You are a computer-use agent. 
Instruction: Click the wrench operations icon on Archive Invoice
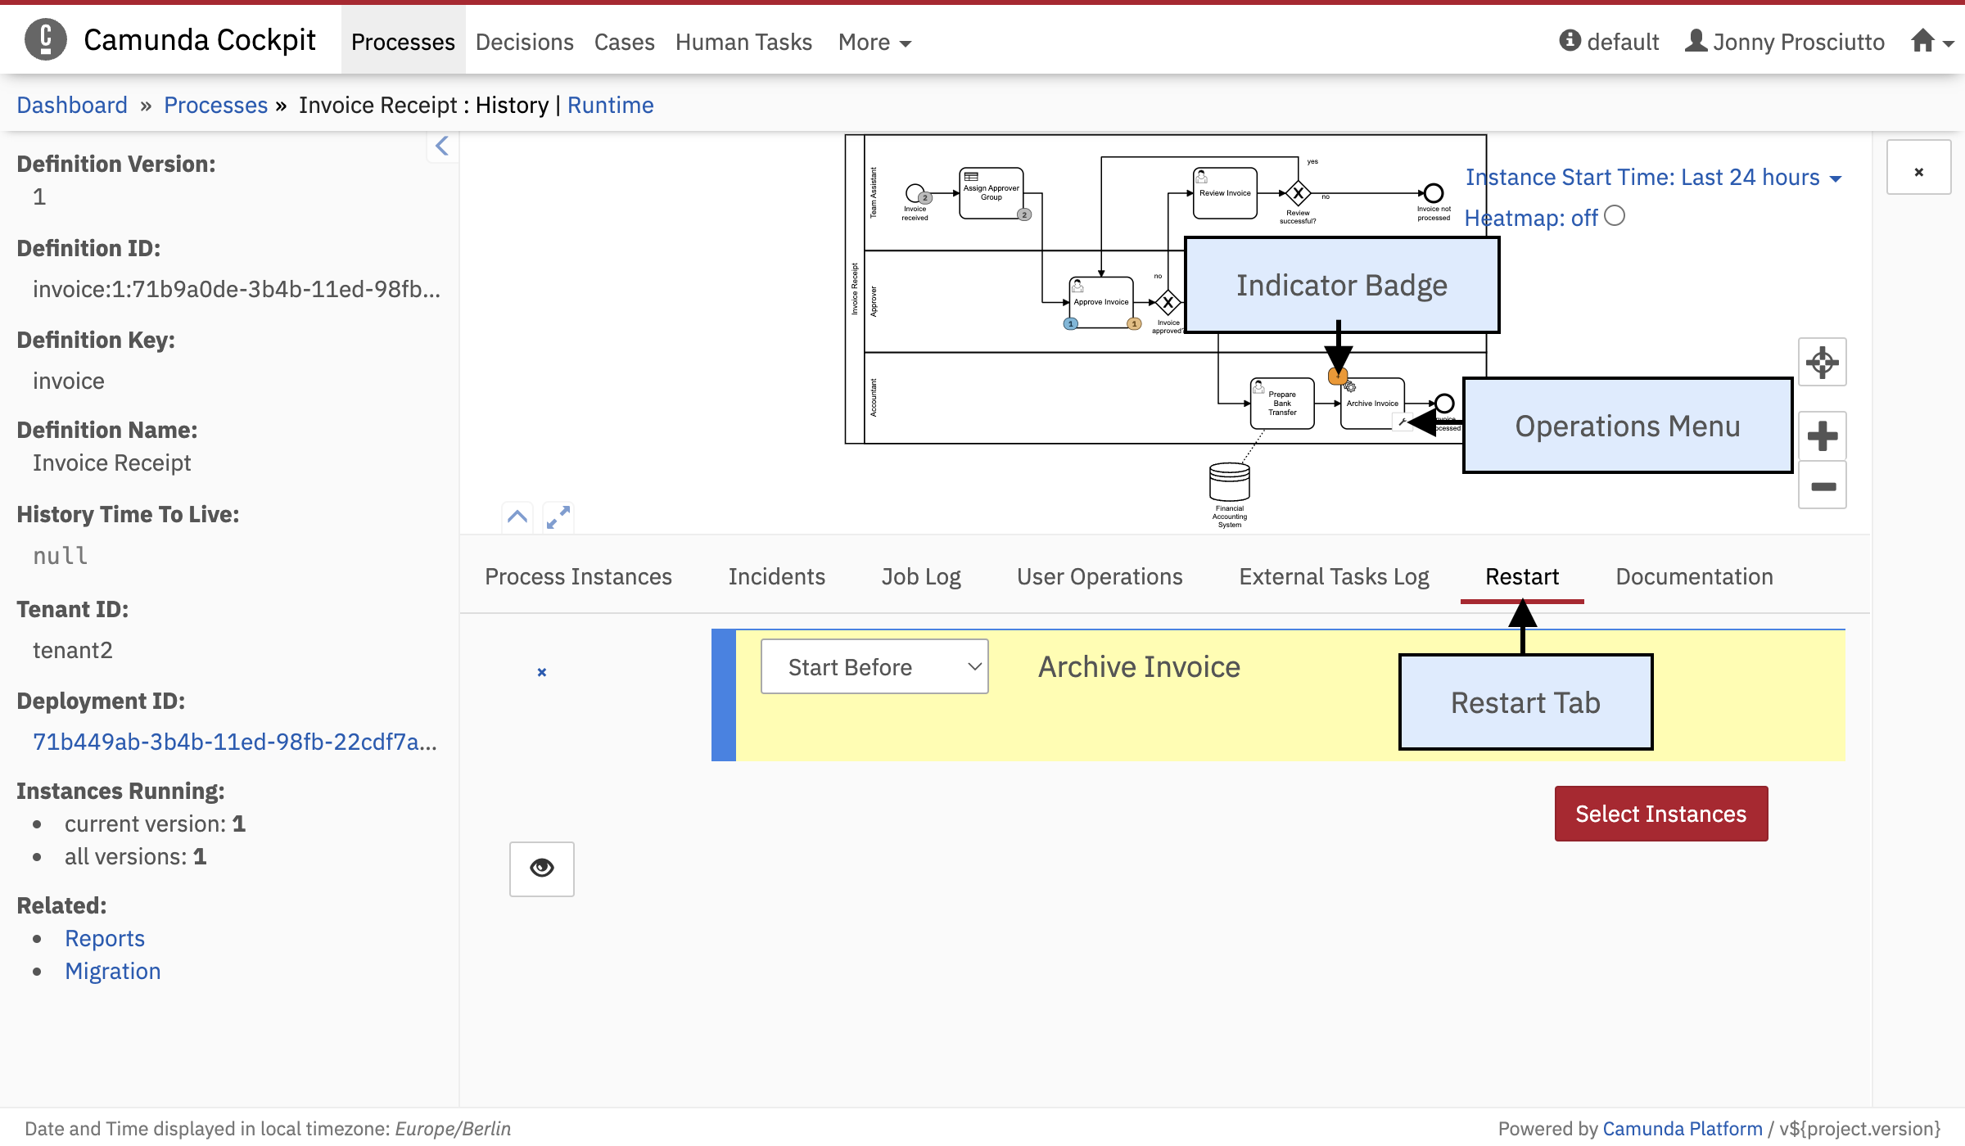1402,422
